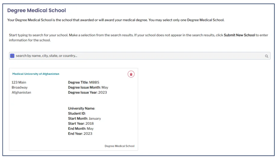Click the Broadway address line
This screenshot has width=277, height=158.
tap(20, 87)
